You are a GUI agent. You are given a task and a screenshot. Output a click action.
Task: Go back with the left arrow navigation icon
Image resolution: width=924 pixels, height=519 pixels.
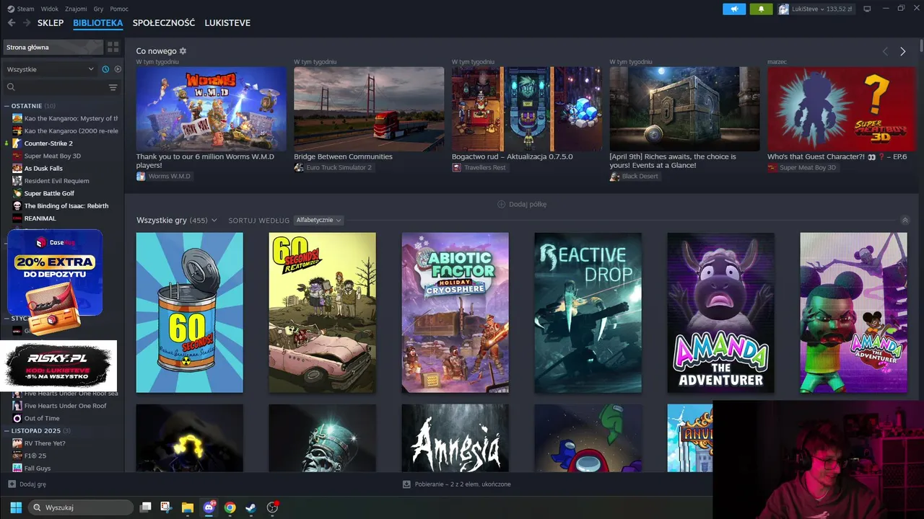[12, 23]
